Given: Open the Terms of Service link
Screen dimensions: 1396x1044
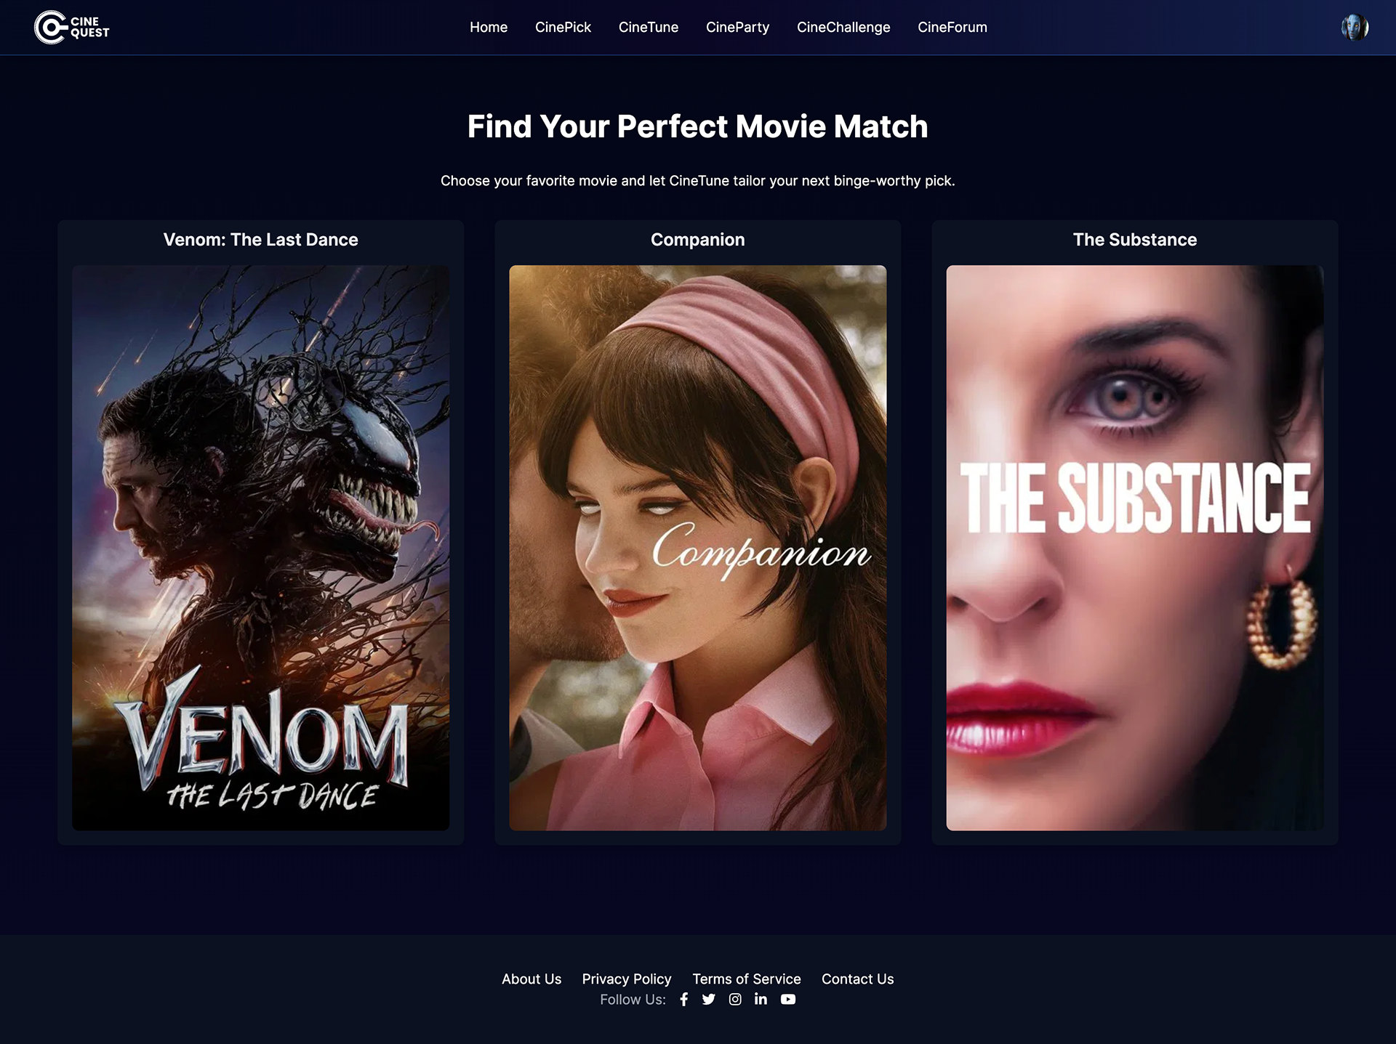Looking at the screenshot, I should 747,979.
